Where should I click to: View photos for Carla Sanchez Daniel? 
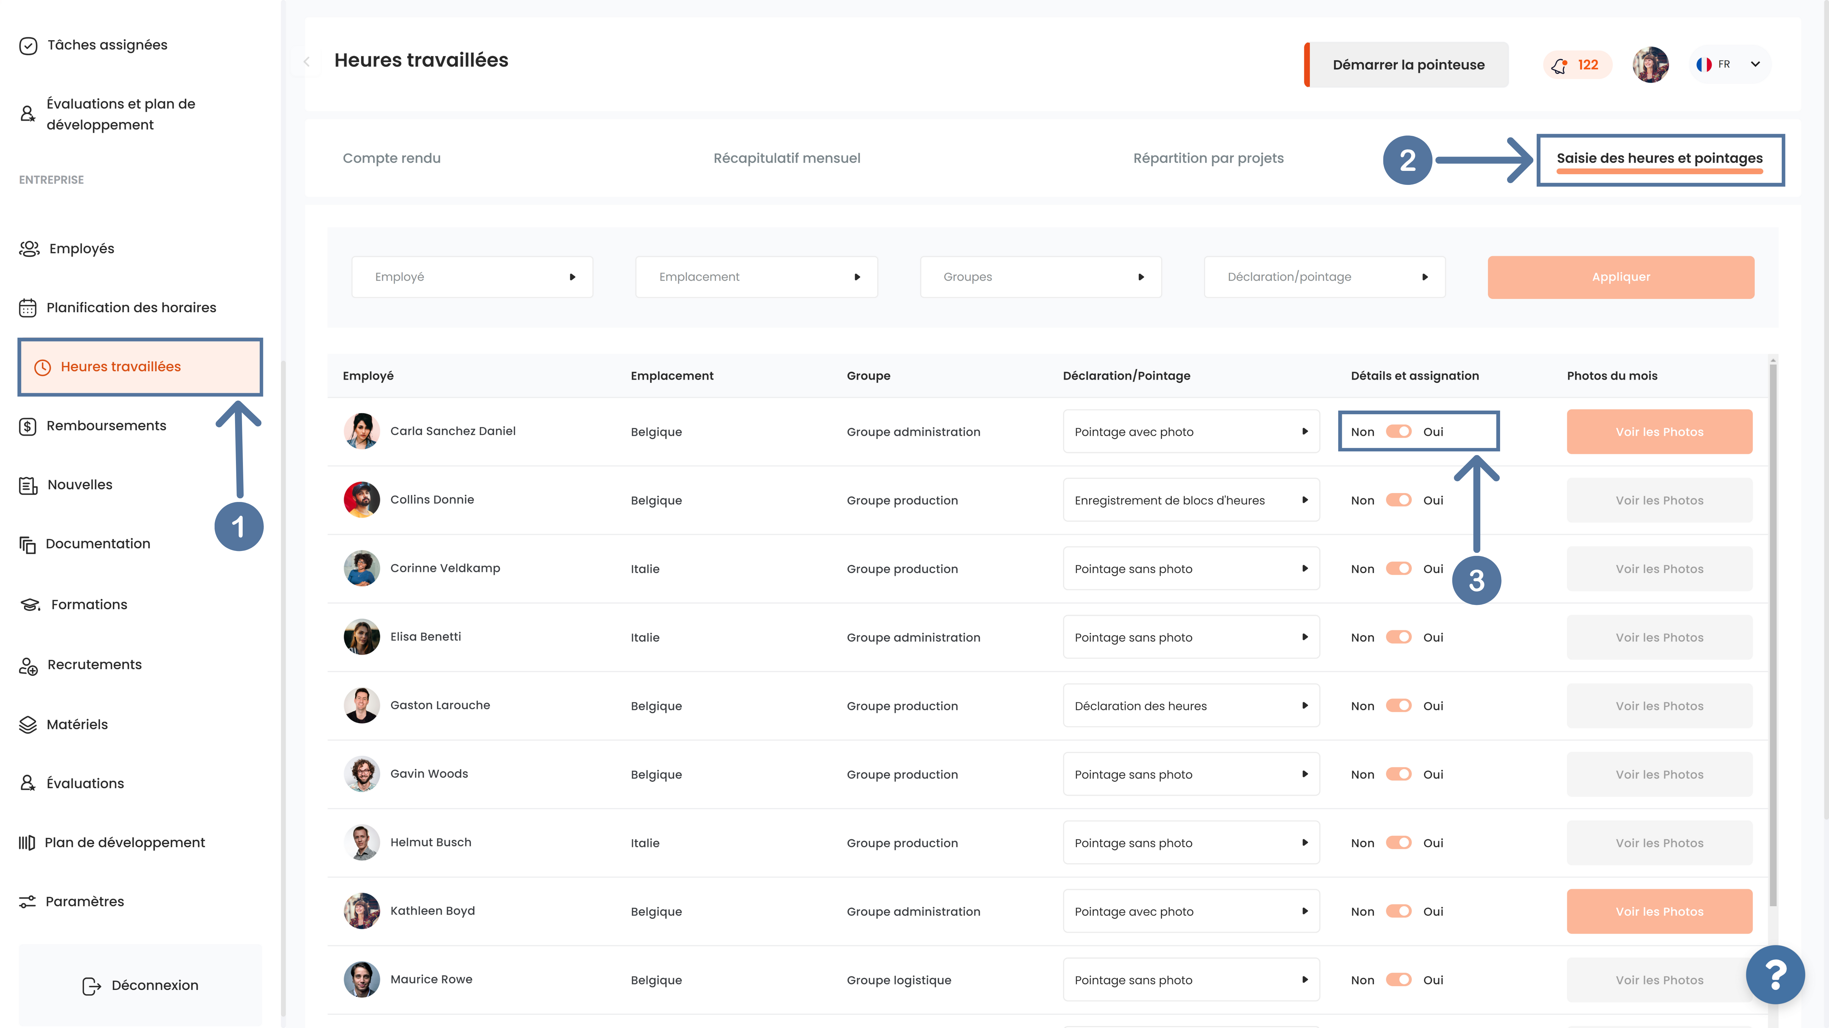1659,431
